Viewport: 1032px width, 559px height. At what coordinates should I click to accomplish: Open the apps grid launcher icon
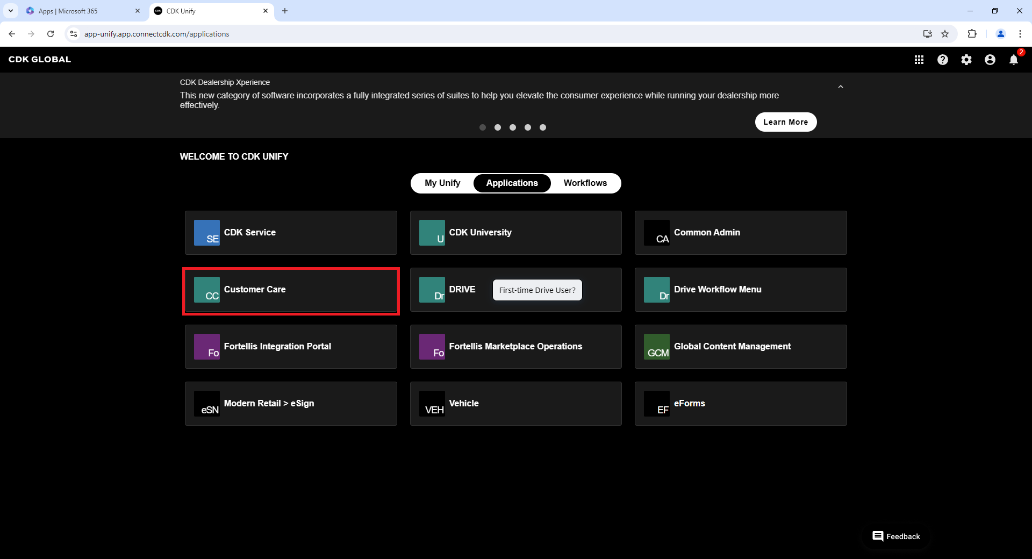coord(919,60)
